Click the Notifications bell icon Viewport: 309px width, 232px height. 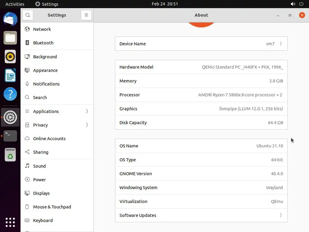27,84
